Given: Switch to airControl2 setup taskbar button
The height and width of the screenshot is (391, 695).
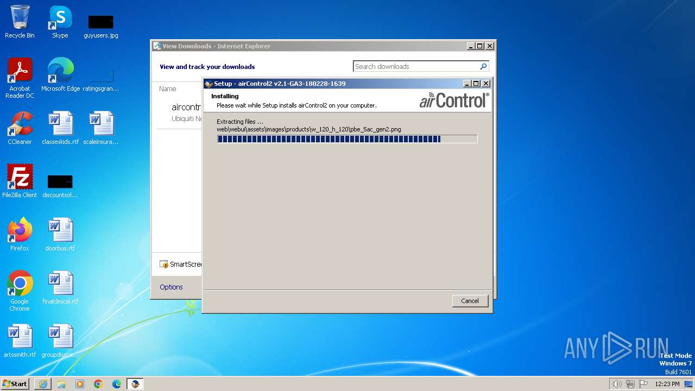Looking at the screenshot, I should coord(135,384).
